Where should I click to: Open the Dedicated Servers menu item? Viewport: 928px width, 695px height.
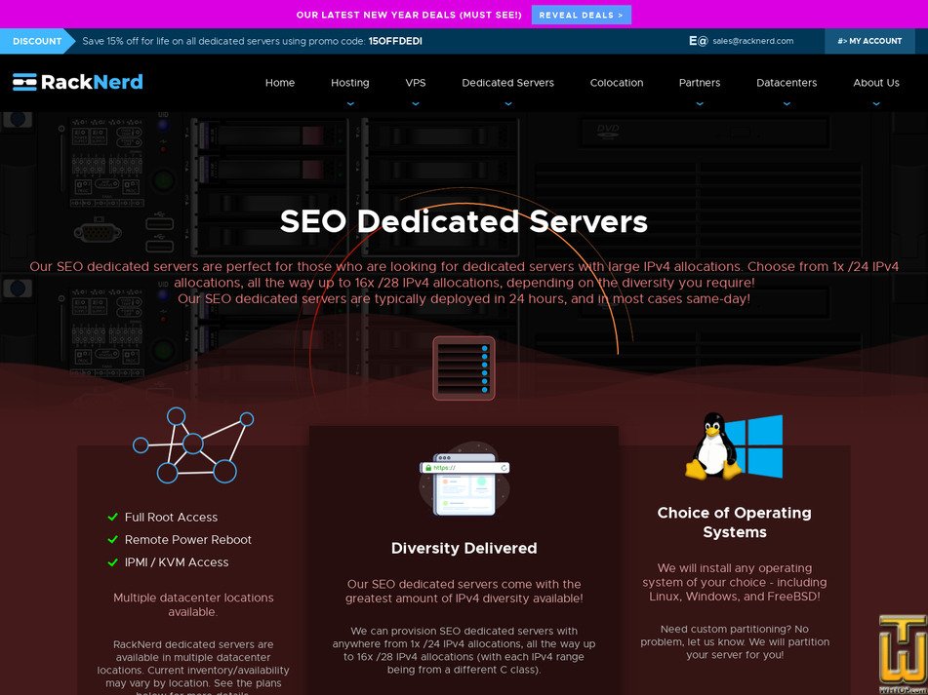[x=507, y=83]
